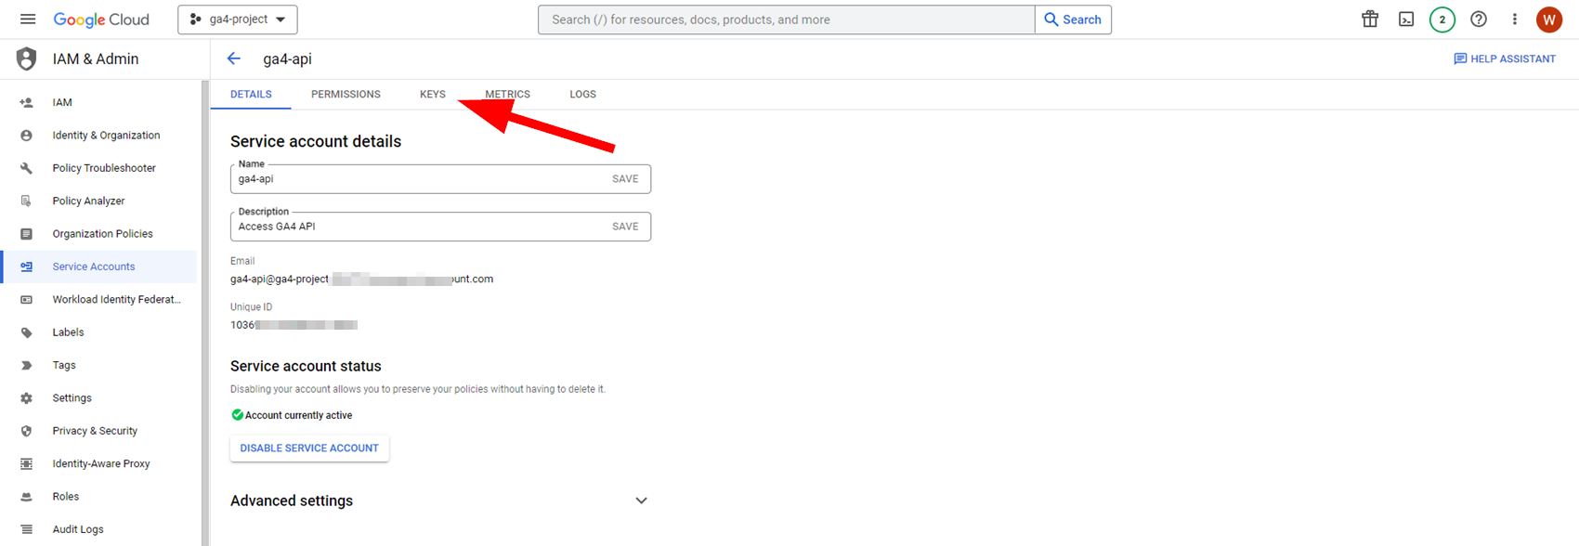
Task: Select the ga4-api service account email text
Action: pyautogui.click(x=361, y=279)
